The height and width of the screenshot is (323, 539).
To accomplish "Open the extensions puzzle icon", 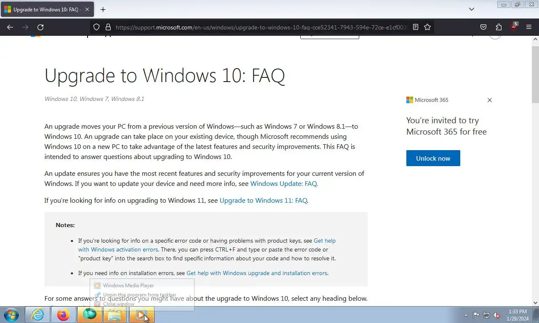I will tap(499, 27).
